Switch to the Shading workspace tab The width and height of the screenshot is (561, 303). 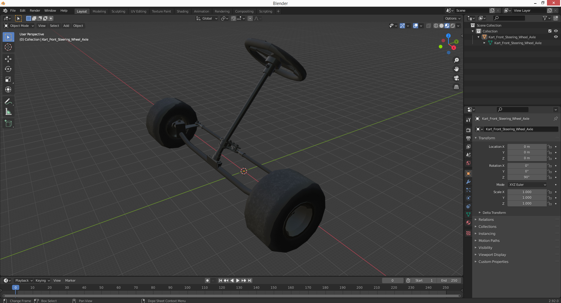click(182, 11)
